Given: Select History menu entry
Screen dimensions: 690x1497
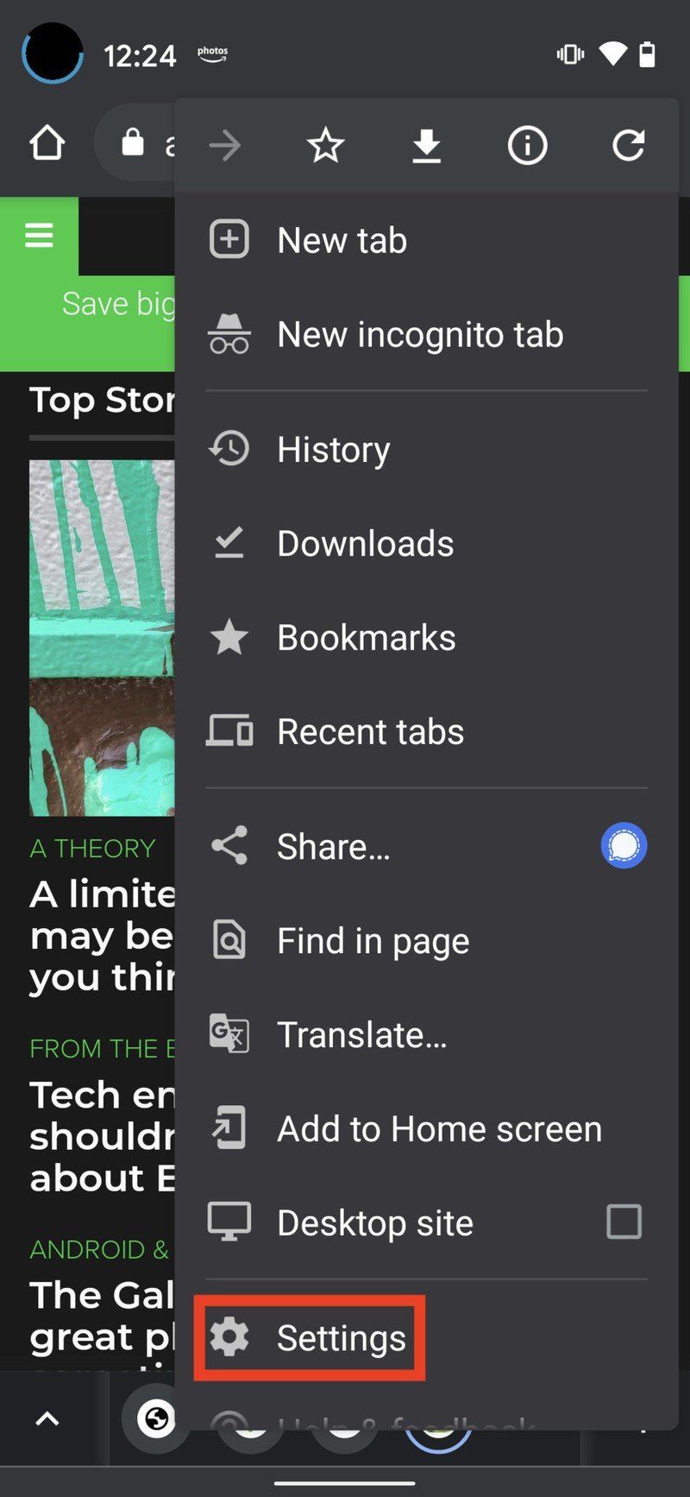Looking at the screenshot, I should click(x=333, y=449).
